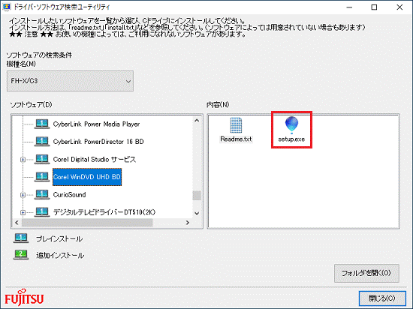
Task: Open the Readme.txt file icon
Action: tap(236, 125)
